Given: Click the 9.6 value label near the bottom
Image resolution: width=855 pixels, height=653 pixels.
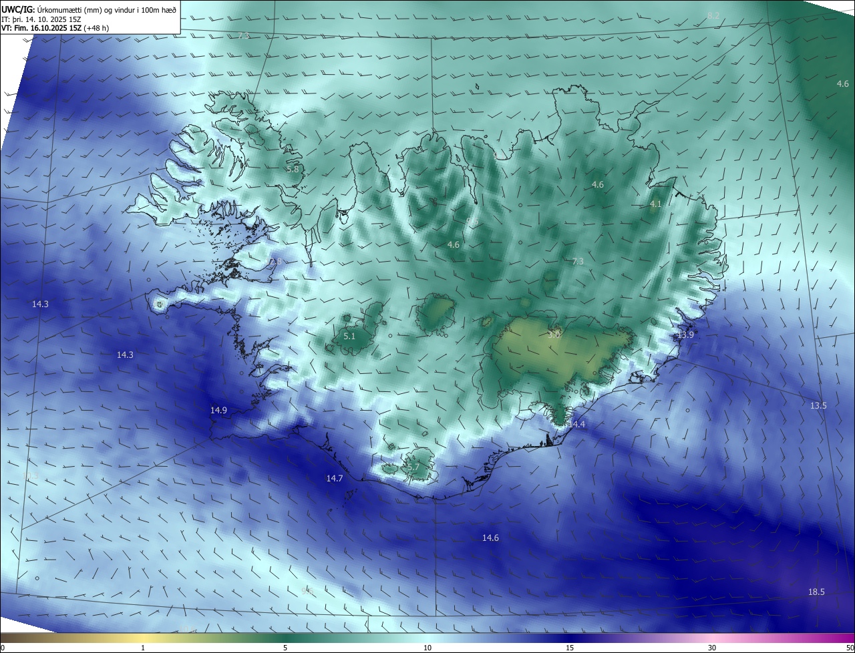Looking at the screenshot, I should (307, 591).
